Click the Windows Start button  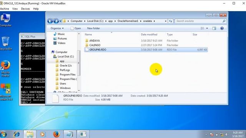[3, 134]
